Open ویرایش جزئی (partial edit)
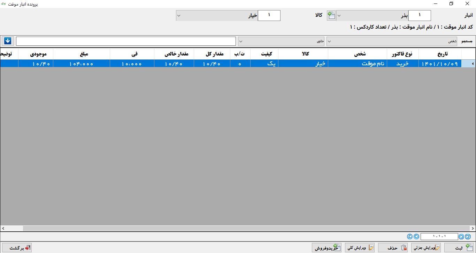 click(x=426, y=248)
